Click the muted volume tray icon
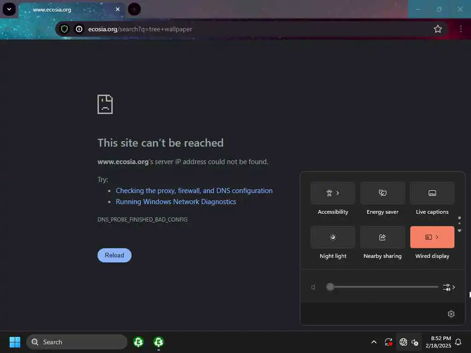The image size is (471, 353). 415,342
